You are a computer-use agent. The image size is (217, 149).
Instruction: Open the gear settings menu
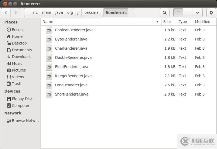(x=211, y=13)
